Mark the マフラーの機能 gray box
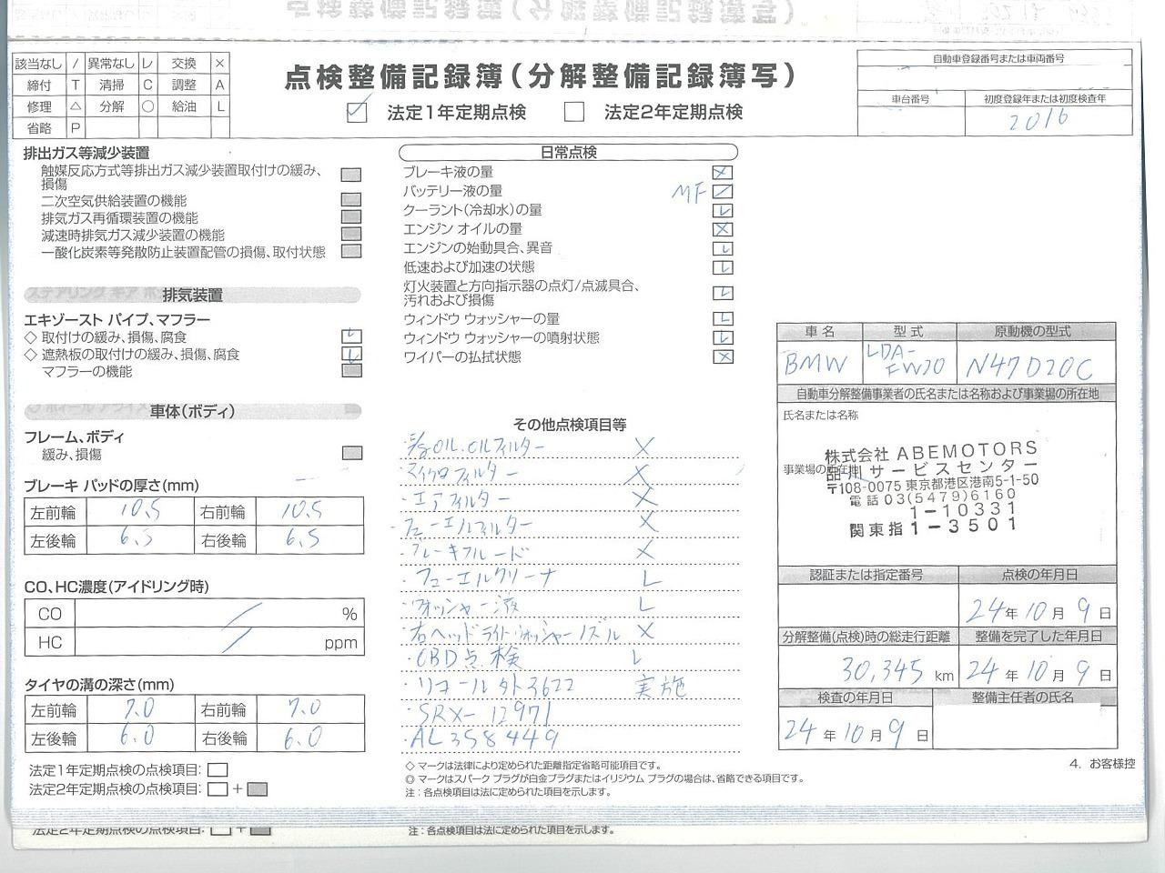Image resolution: width=1165 pixels, height=873 pixels. (x=351, y=370)
